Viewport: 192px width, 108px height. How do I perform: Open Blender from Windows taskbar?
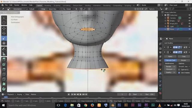tap(112, 105)
